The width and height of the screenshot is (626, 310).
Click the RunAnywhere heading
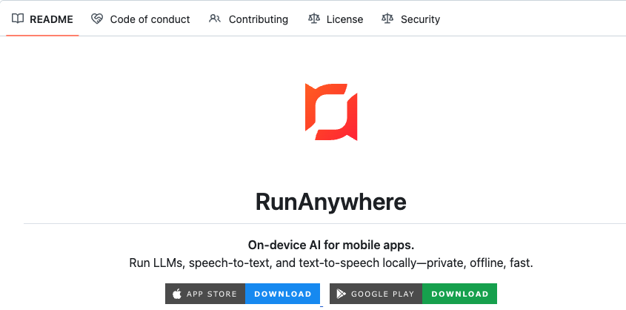(331, 202)
